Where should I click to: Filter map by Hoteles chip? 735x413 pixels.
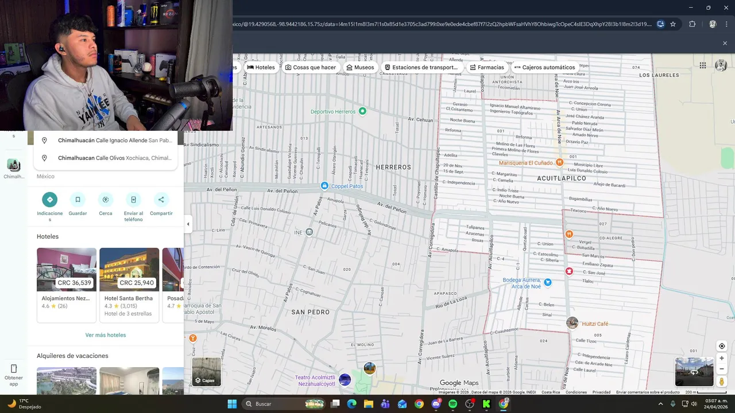261,67
